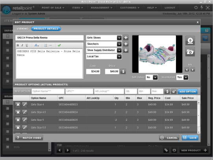Add a new supplier plus next to Shoe Supply Distributor

(x=126, y=50)
